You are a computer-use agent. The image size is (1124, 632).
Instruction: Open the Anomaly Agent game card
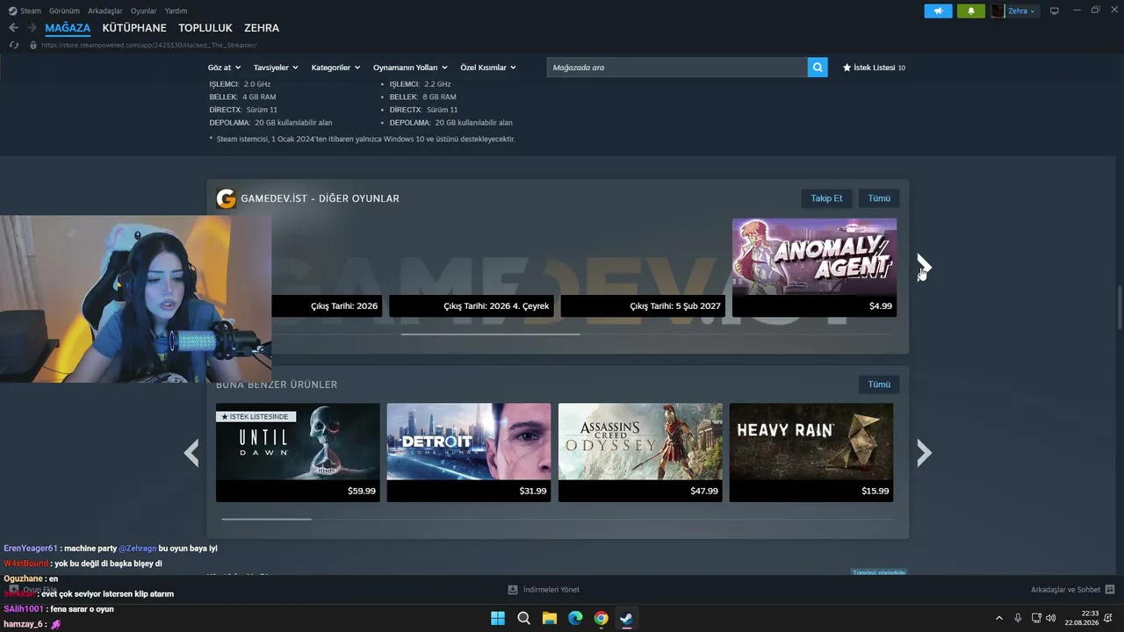coord(814,268)
